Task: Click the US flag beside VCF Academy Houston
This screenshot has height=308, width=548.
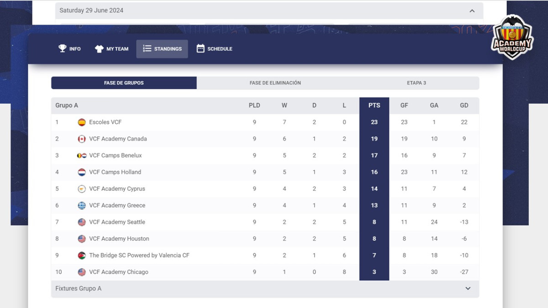Action: 82,239
